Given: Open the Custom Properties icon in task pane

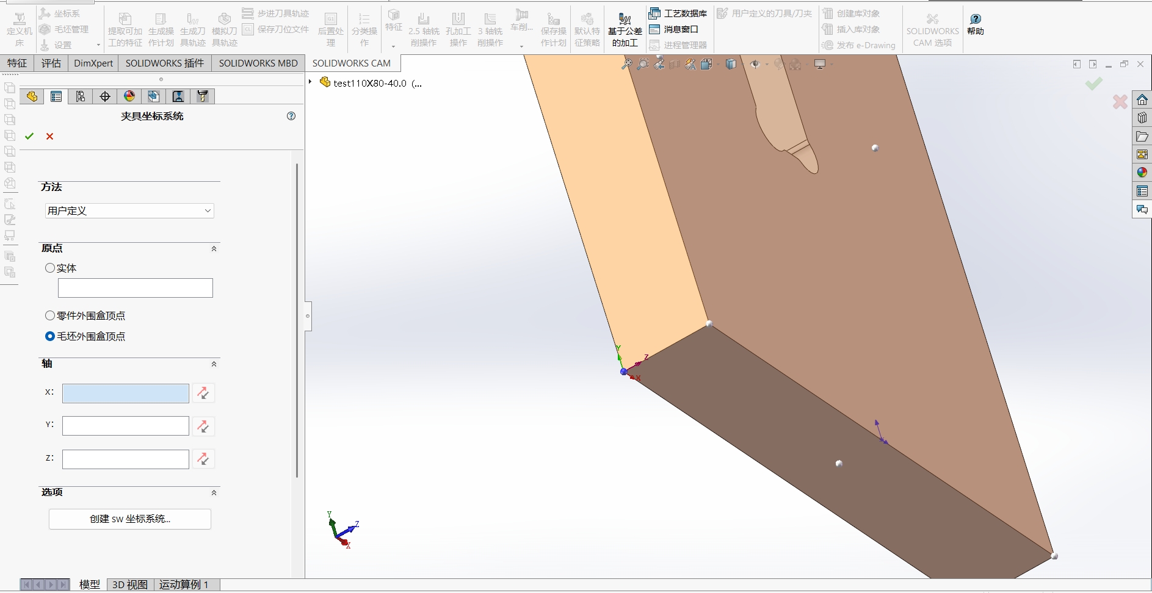Looking at the screenshot, I should pos(1142,191).
